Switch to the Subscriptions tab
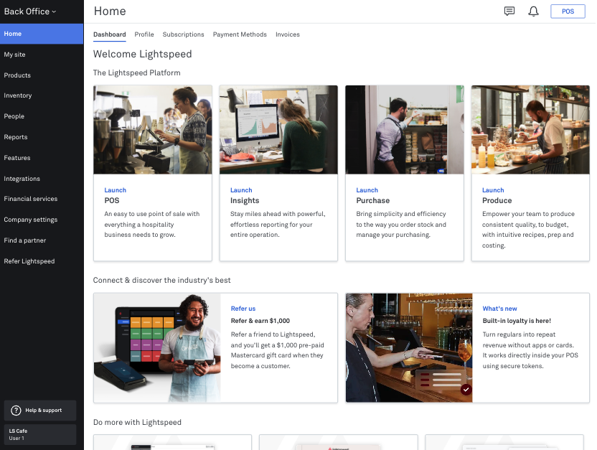 183,34
